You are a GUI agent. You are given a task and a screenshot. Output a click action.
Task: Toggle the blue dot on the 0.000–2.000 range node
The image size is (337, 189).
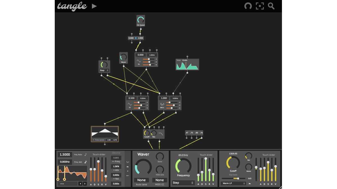coord(135,38)
